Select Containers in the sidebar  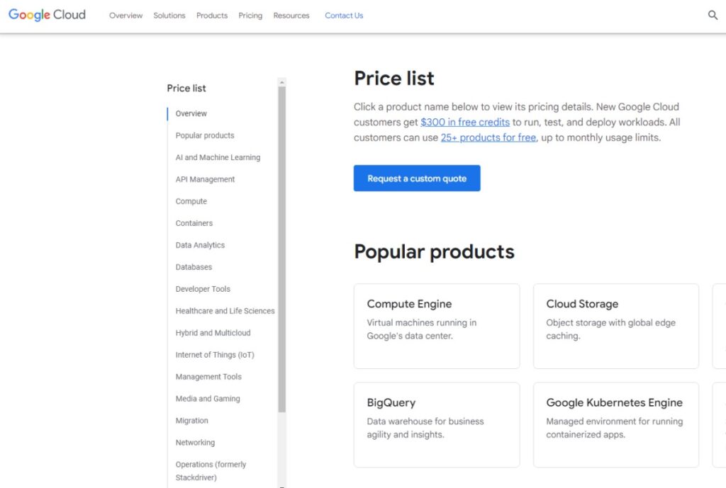[194, 223]
